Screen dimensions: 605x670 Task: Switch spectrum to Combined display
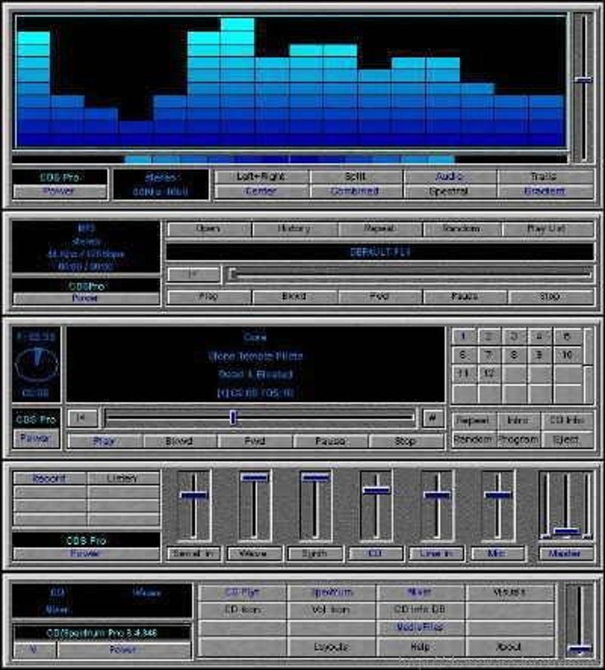point(356,191)
